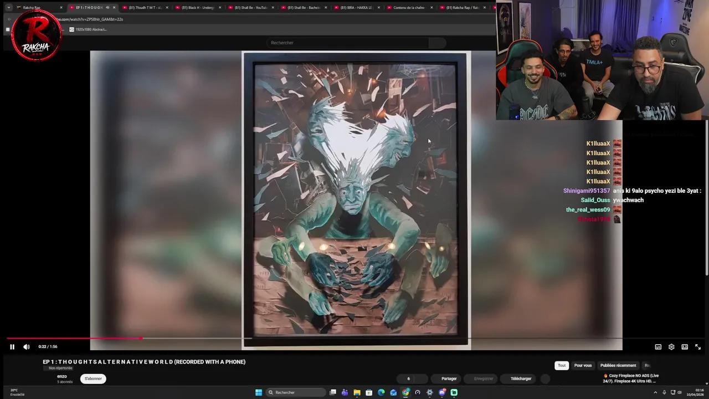Pause the YouTube video
Image resolution: width=709 pixels, height=399 pixels.
click(12, 347)
